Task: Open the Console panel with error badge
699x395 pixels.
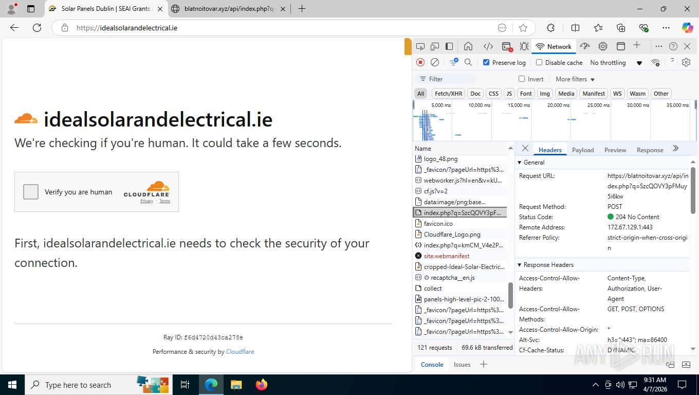Action: coord(507,47)
